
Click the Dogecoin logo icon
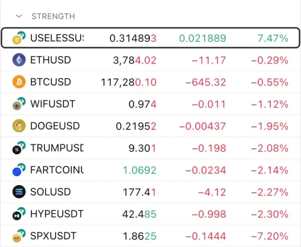click(x=19, y=126)
